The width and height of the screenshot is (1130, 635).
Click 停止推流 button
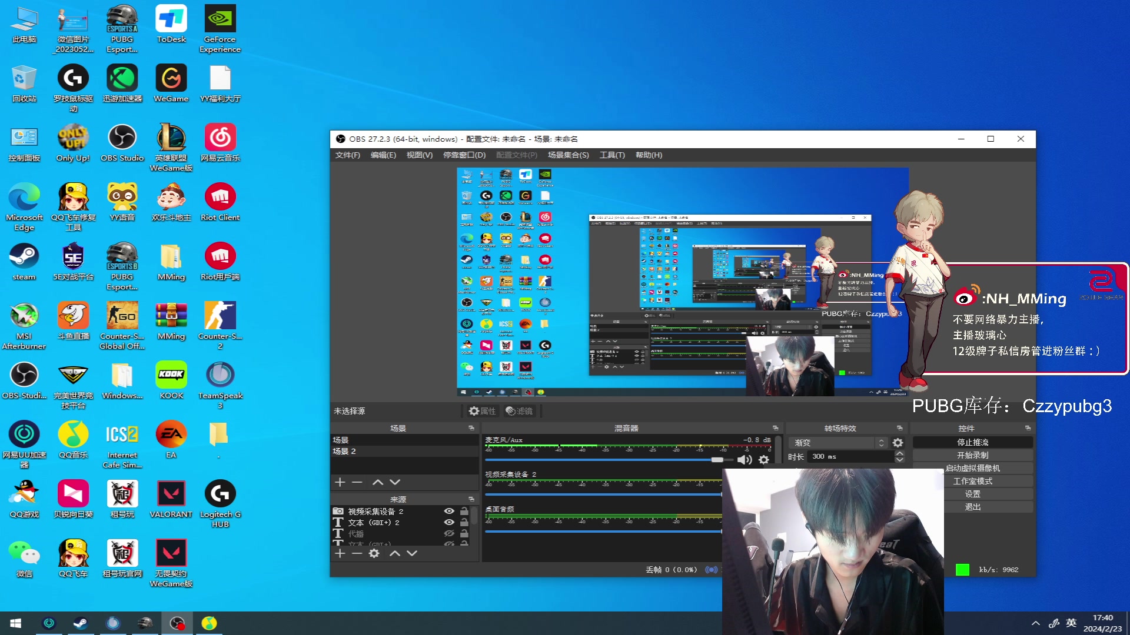pos(972,442)
